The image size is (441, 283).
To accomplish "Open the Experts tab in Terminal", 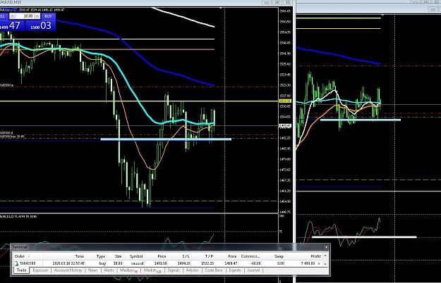I will 235,270.
